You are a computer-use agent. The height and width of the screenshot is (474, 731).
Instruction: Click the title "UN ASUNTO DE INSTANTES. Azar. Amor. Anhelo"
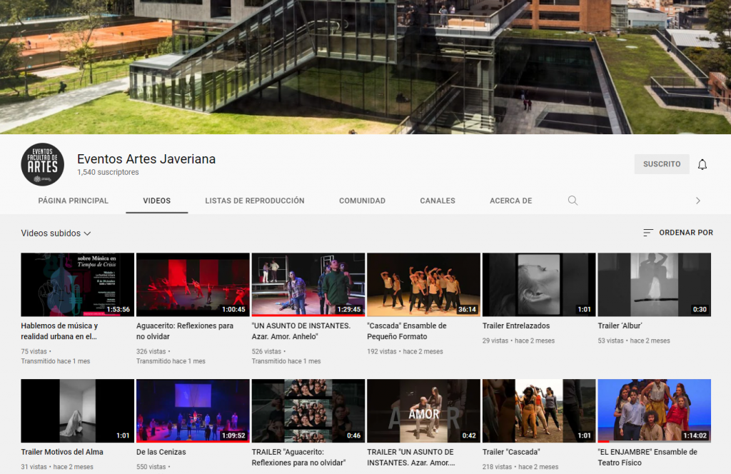[301, 331]
